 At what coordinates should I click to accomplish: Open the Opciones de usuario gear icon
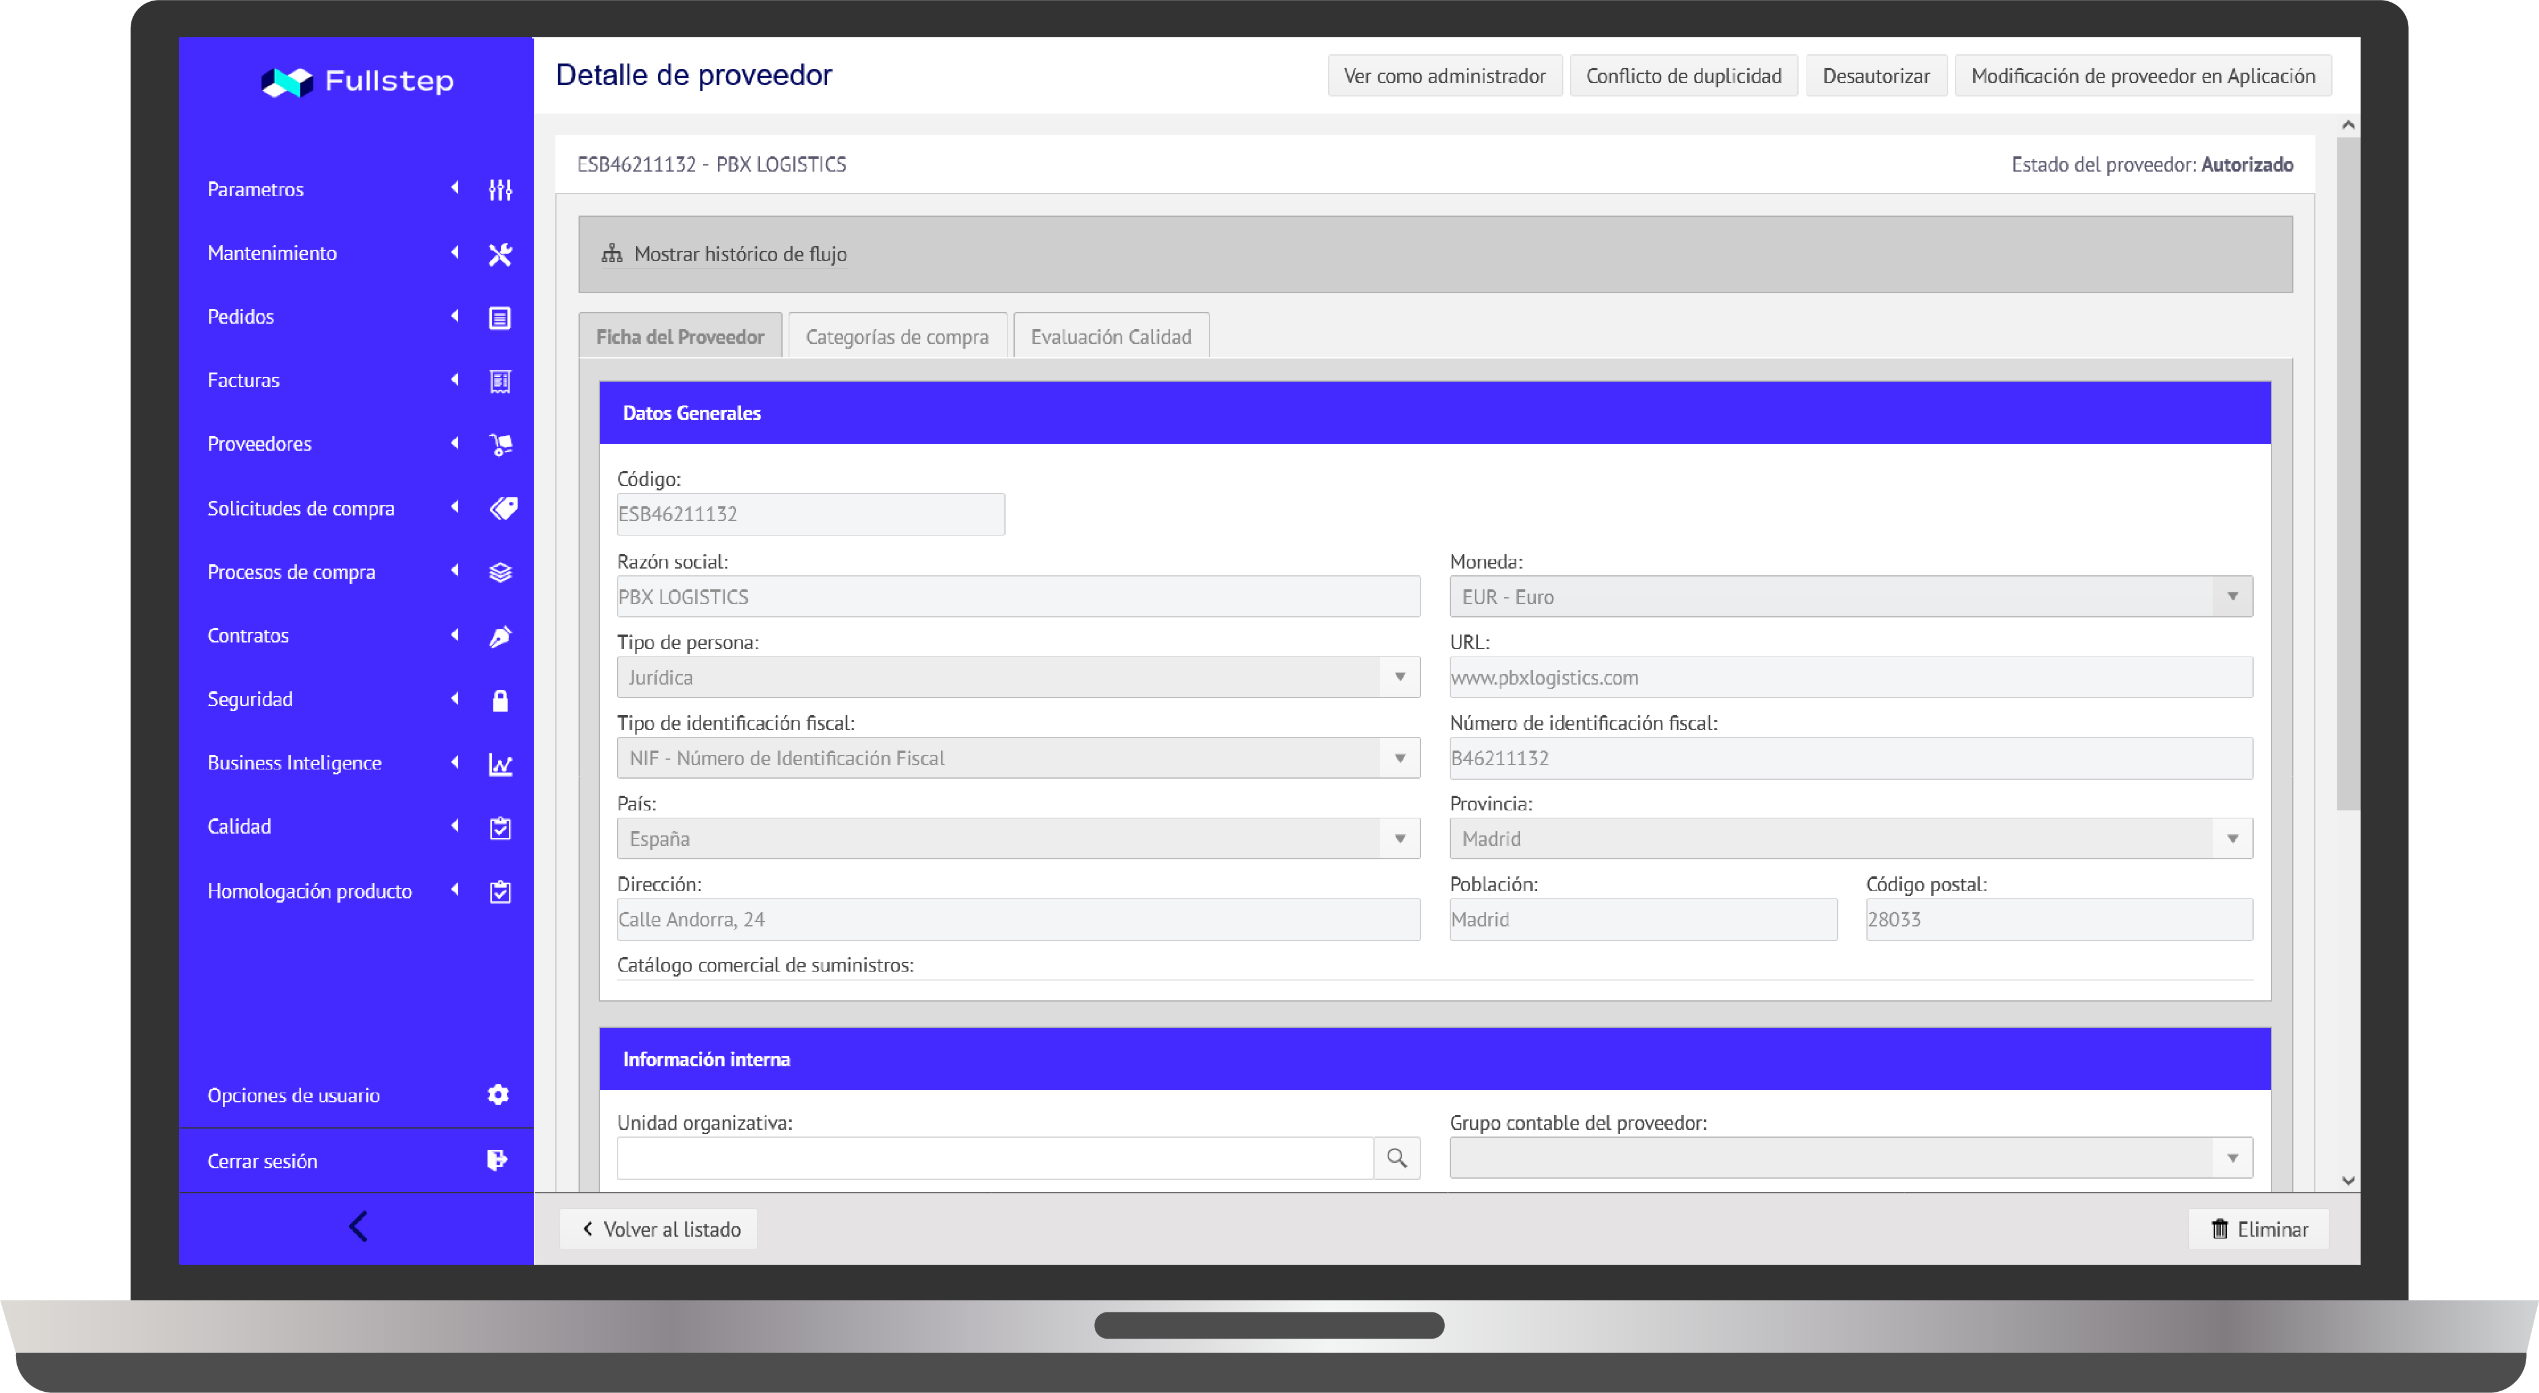[498, 1094]
